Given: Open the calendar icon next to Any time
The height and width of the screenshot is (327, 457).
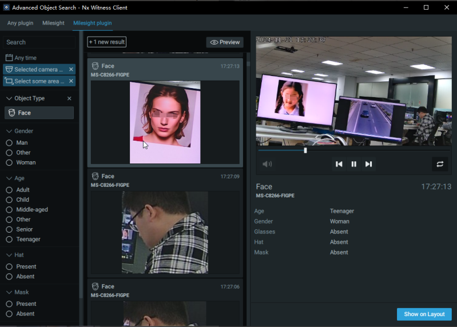Looking at the screenshot, I should (x=9, y=58).
